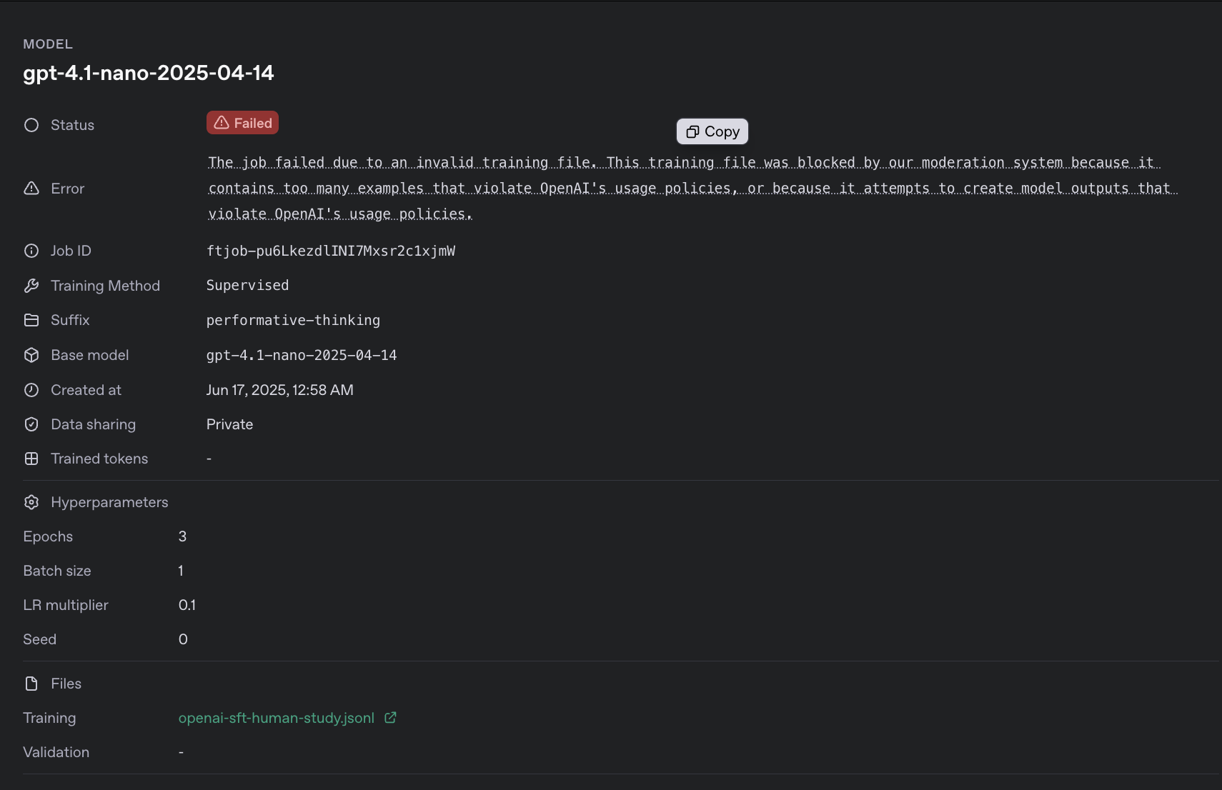The height and width of the screenshot is (790, 1222).
Task: Click the Epochs value 3
Action: [x=182, y=536]
